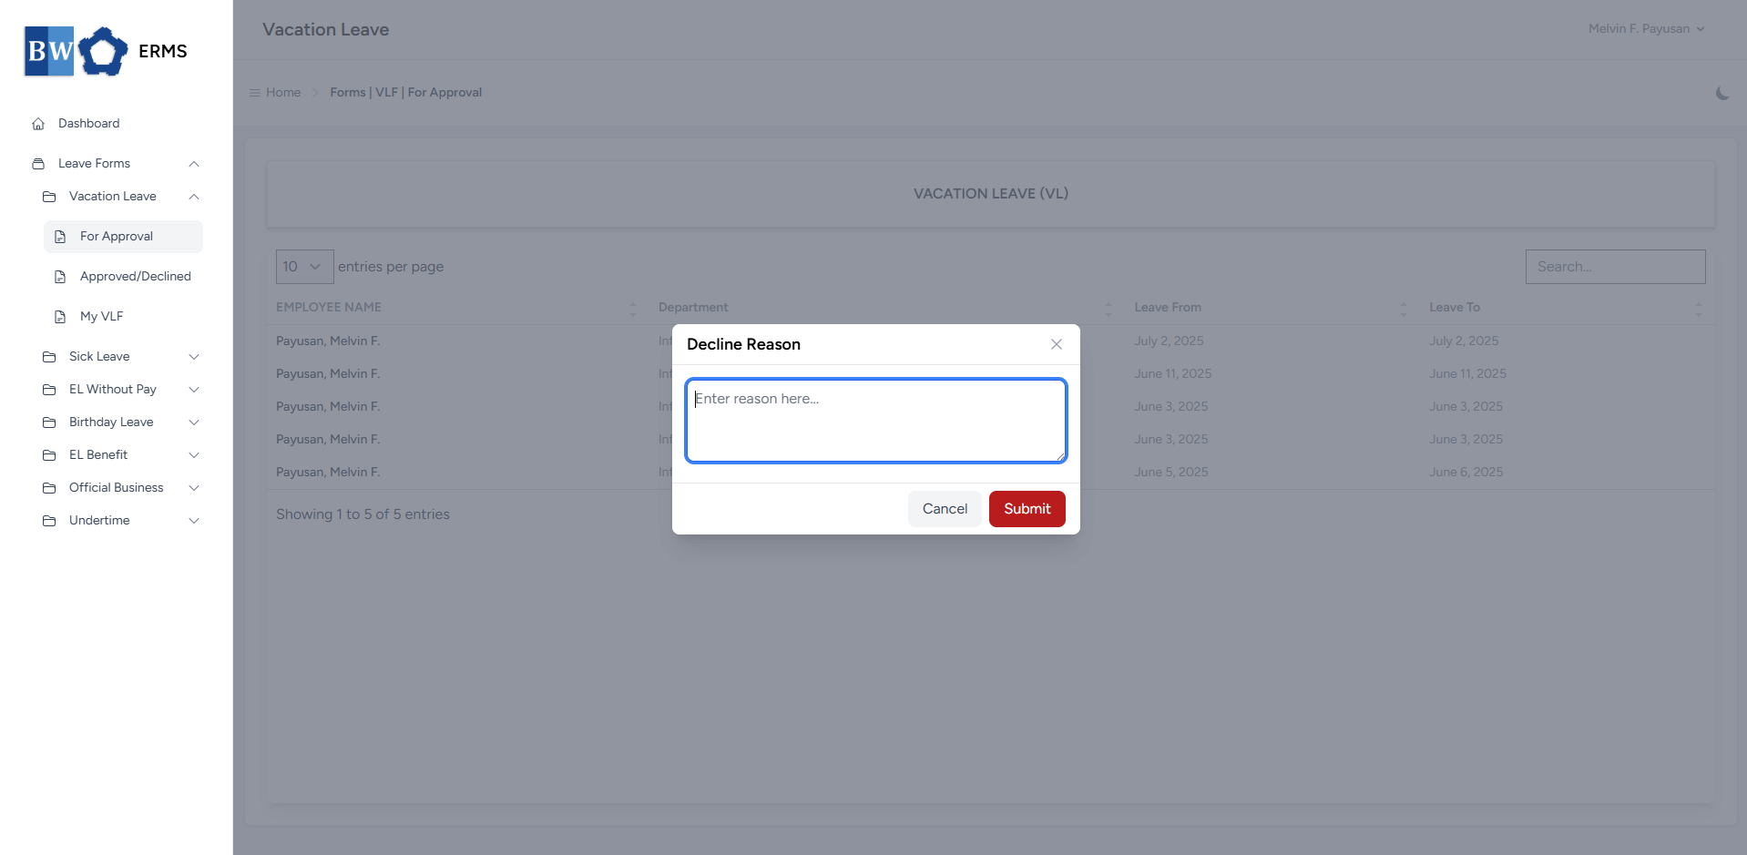Click the June 11, 2025 Leave To cell
The image size is (1747, 855).
coord(1467,374)
